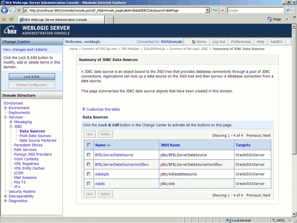Click the Favorites star icon
The height and width of the screenshot is (223, 297).
click(4, 19)
